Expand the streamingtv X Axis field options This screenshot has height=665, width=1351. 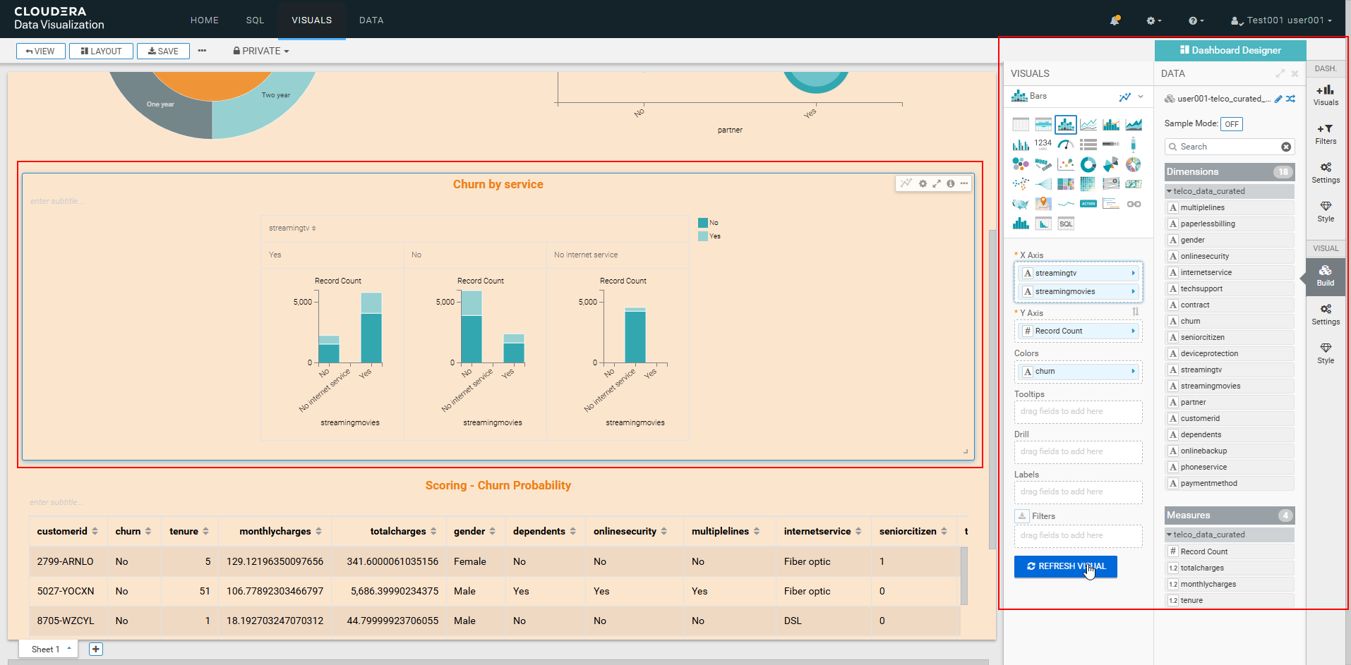pyautogui.click(x=1134, y=273)
